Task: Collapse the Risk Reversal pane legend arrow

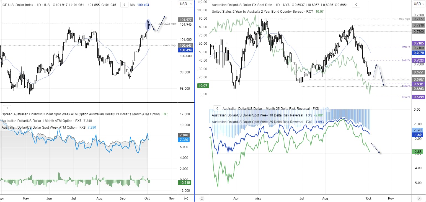Action: [217, 108]
